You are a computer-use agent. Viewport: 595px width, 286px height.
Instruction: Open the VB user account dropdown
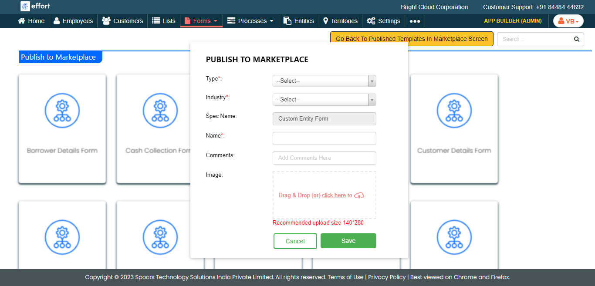pyautogui.click(x=568, y=21)
